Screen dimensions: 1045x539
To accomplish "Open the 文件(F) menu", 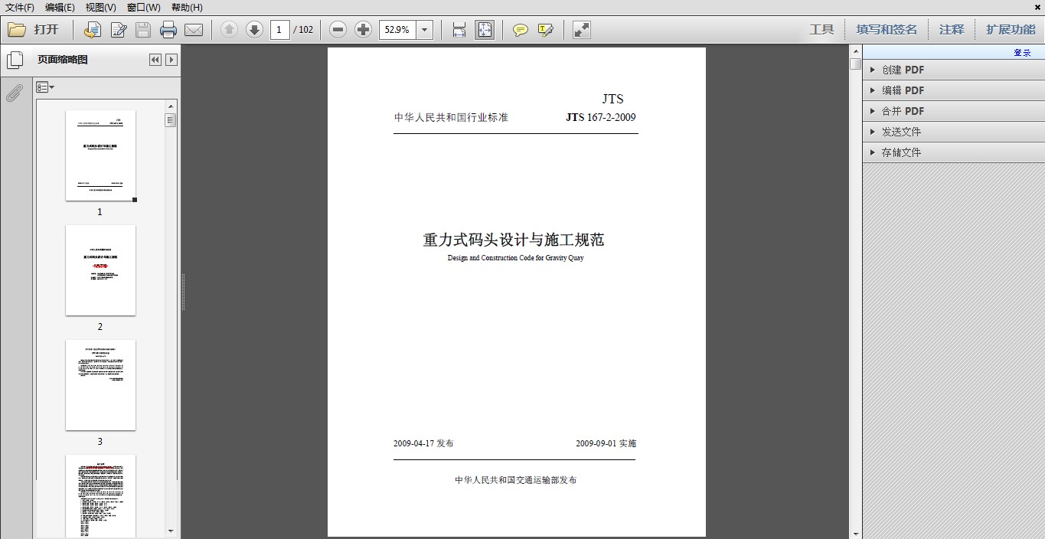I will pyautogui.click(x=20, y=7).
